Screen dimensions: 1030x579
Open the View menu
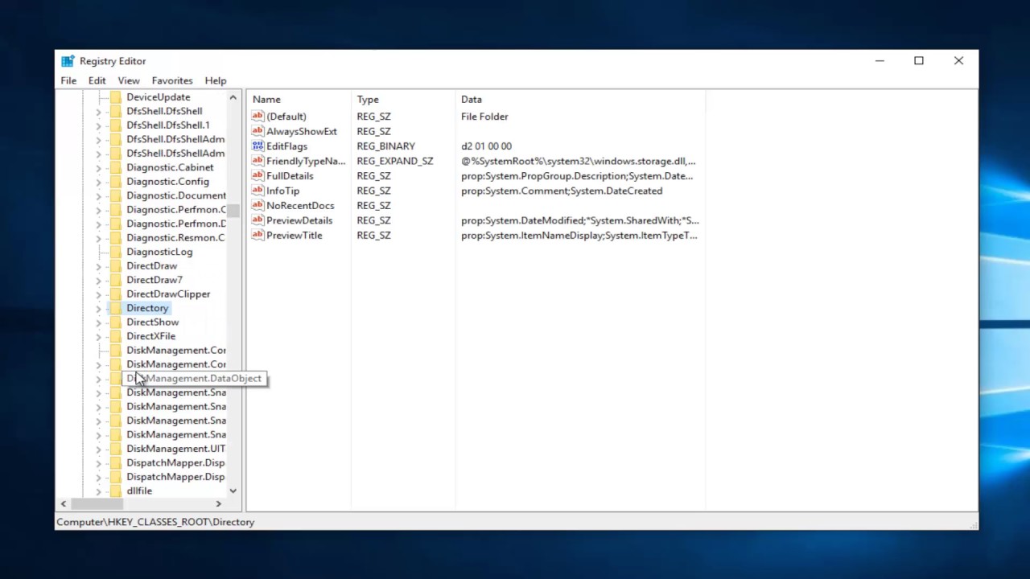tap(129, 80)
